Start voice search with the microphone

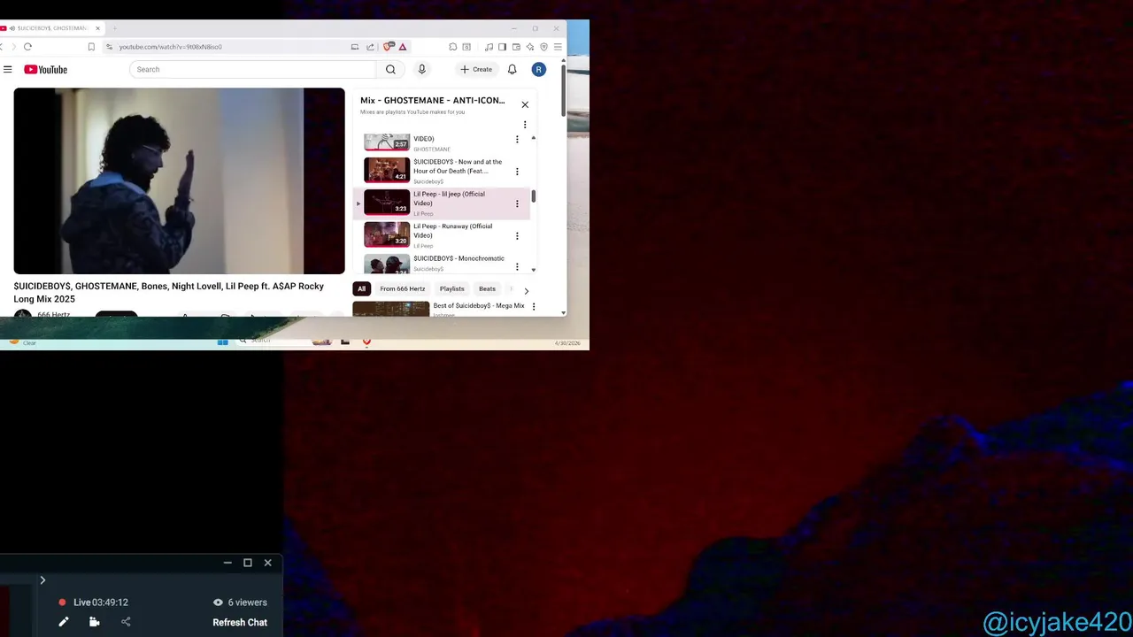coord(421,69)
